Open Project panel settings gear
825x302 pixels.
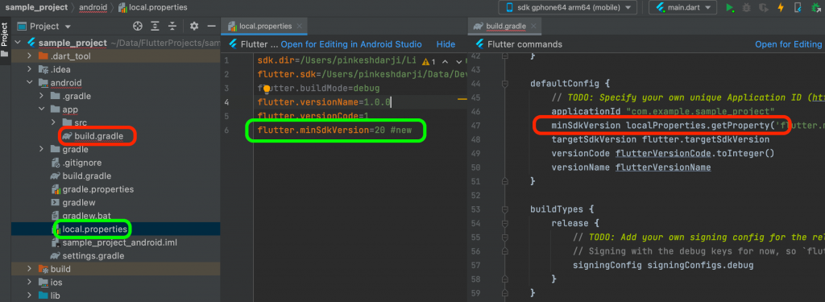point(194,27)
